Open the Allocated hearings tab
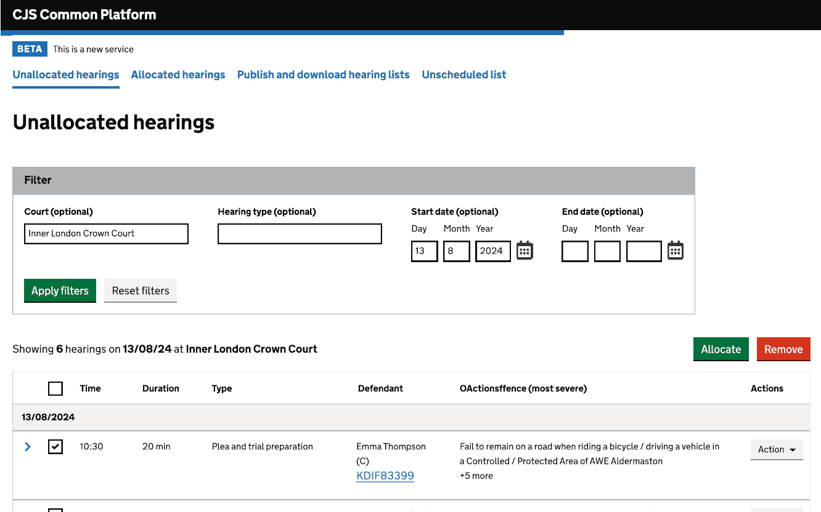Image resolution: width=821 pixels, height=512 pixels. tap(178, 74)
